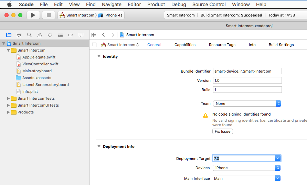Collapse the Deployment Info section
Viewport: 307px width, 185px height.
99,146
